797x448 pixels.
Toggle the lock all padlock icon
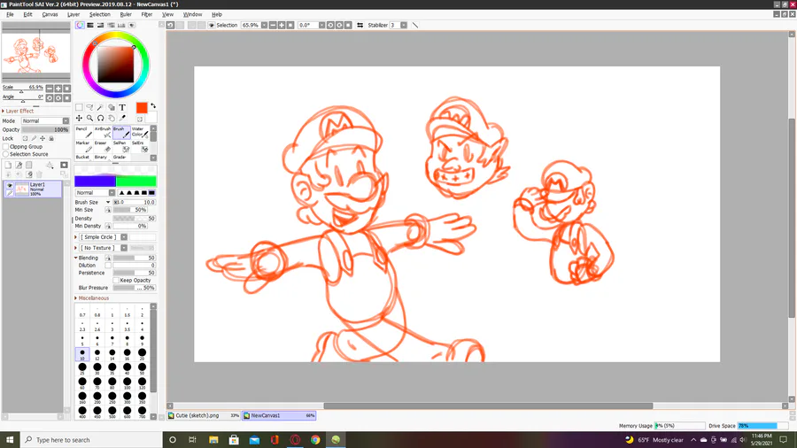pos(50,138)
